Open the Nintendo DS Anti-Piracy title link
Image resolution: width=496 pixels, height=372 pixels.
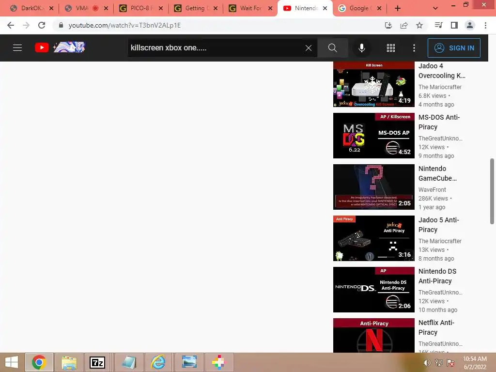tap(437, 276)
